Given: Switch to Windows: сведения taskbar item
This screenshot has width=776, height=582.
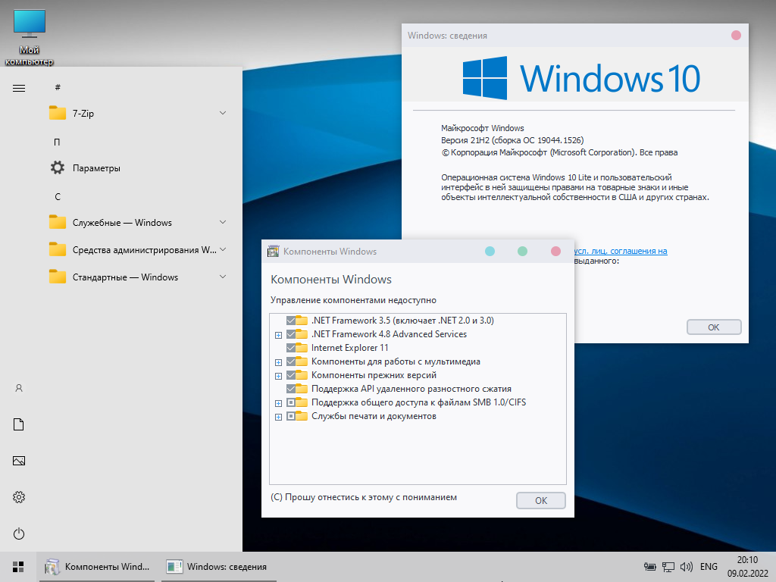Looking at the screenshot, I should (x=217, y=567).
